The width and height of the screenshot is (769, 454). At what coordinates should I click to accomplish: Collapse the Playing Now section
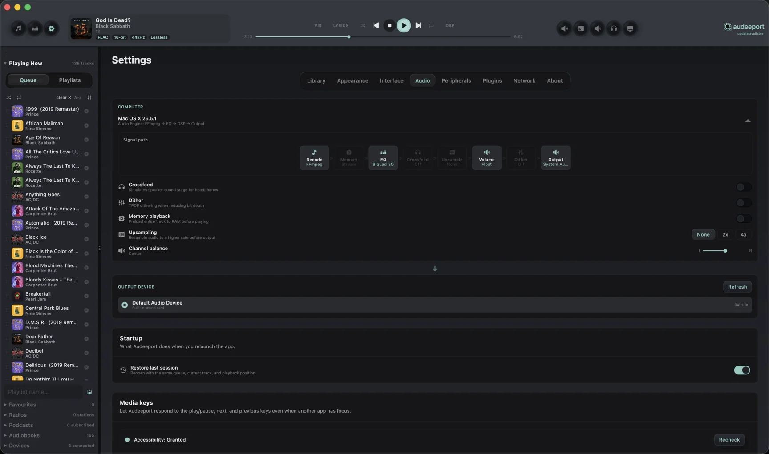pos(5,64)
